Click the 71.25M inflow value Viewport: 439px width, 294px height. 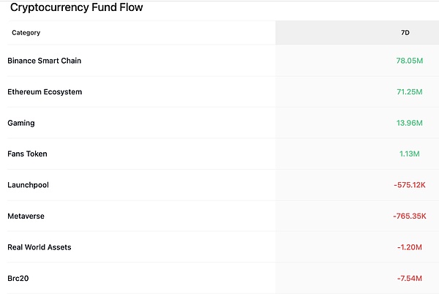click(409, 92)
